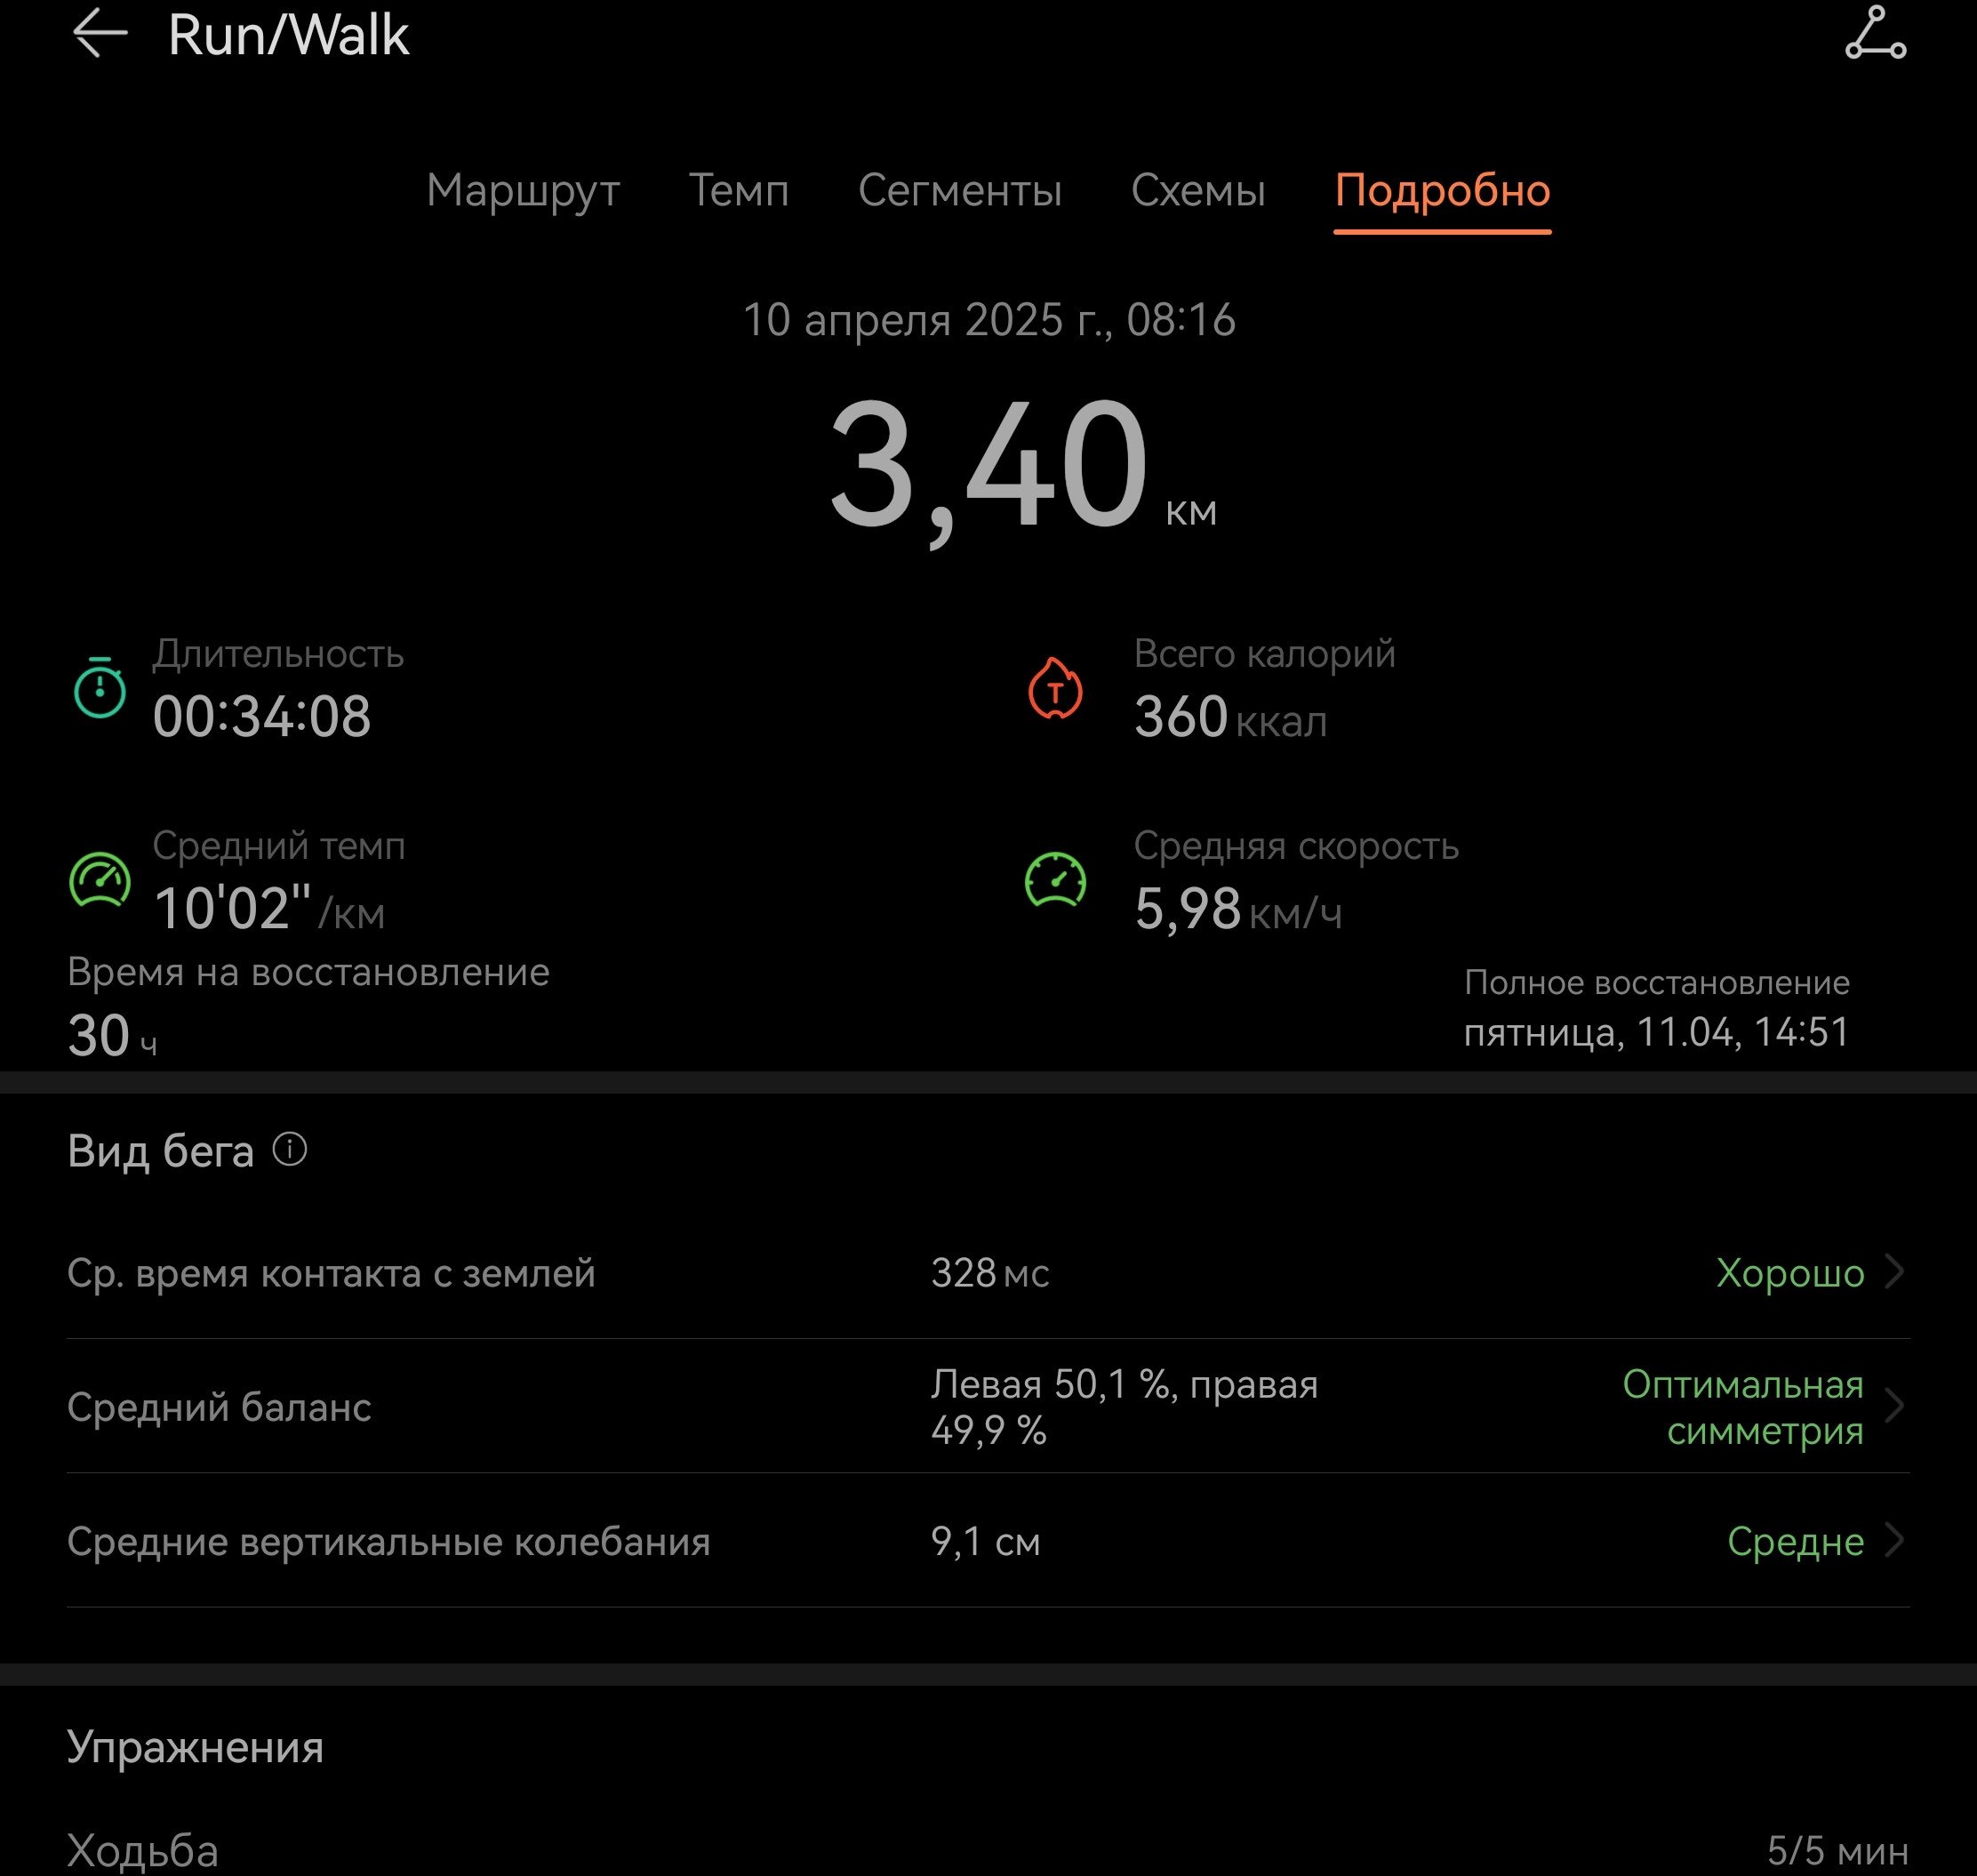Click full recovery date пятница, 11.04, 14:51

coord(1656,1032)
